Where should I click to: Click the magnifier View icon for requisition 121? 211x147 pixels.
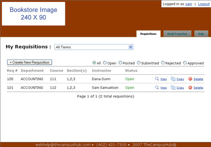point(157,87)
